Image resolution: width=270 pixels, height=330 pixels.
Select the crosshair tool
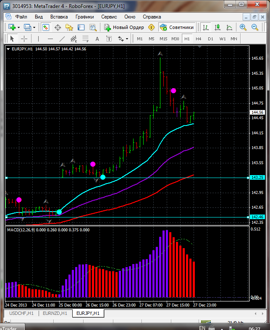pyautogui.click(x=24, y=39)
